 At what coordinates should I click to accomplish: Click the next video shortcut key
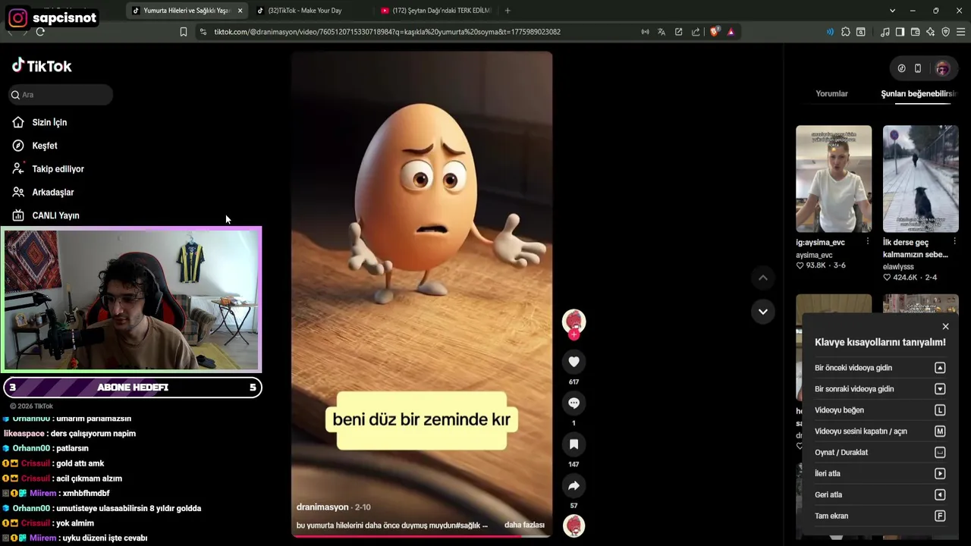tap(940, 389)
